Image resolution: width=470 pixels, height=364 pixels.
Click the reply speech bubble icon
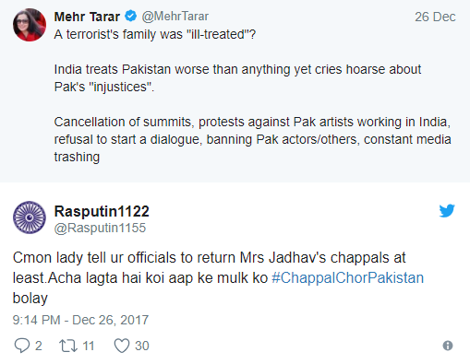(22, 346)
